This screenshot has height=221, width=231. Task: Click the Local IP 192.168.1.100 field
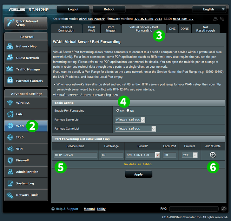click(140, 155)
